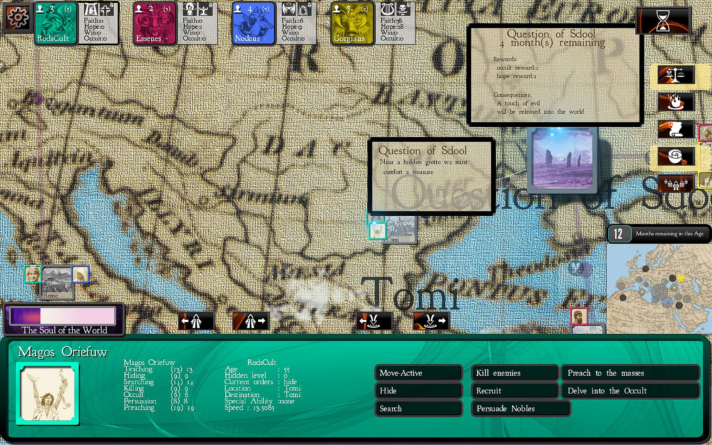Open the unrolled scroll icon
712x445 pixels.
point(676,129)
